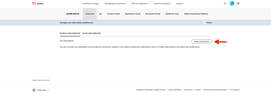Open Business Solutions menu

click(162, 4)
